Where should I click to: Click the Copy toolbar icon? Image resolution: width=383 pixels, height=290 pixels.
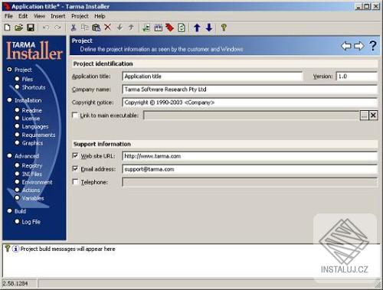(x=85, y=28)
